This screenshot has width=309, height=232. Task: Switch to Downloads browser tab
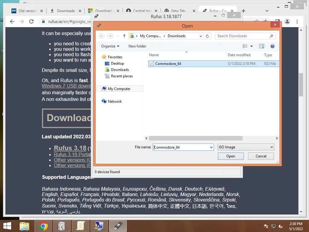coord(63,11)
